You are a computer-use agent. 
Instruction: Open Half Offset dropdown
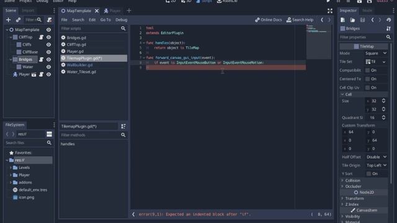(x=377, y=157)
